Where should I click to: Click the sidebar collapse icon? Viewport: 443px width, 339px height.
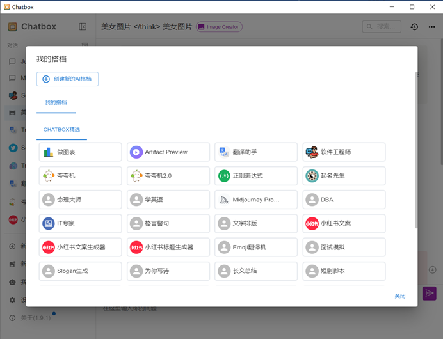click(x=83, y=26)
